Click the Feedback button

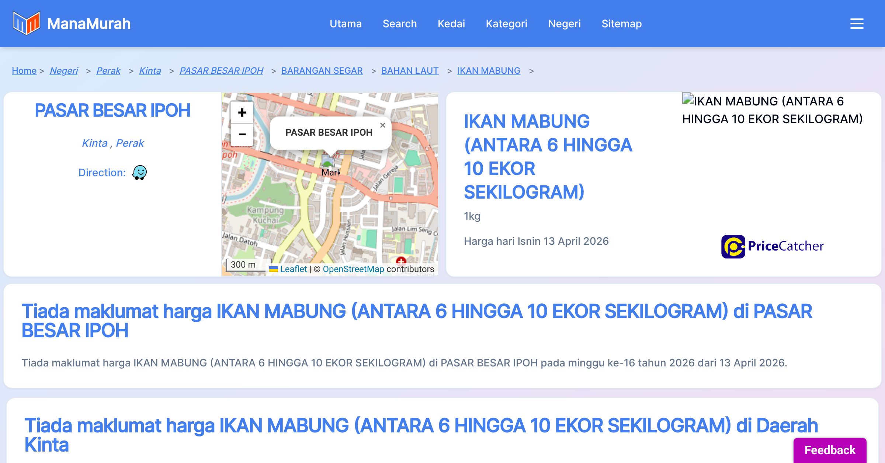click(830, 450)
